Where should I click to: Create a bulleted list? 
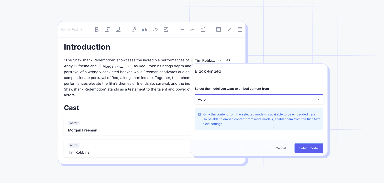[182, 29]
